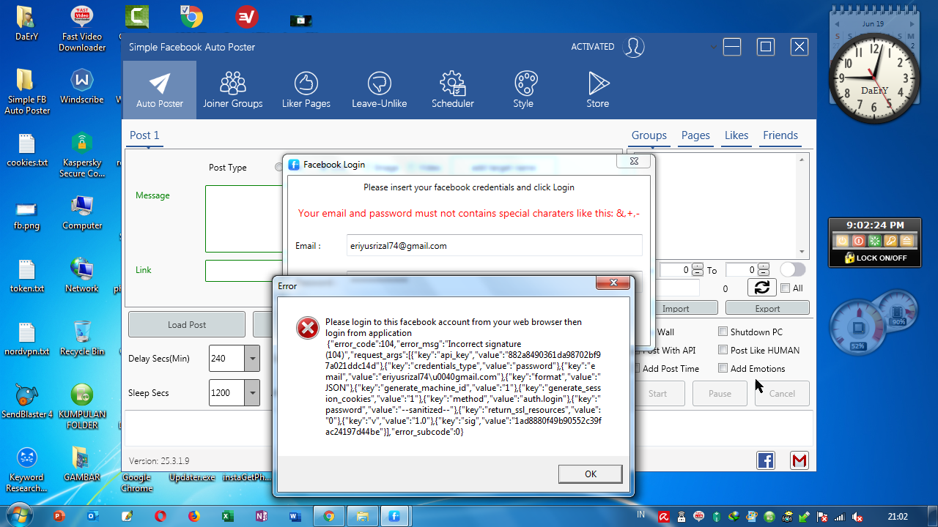Click the red M mail icon in footer
This screenshot has height=527, width=938.
[799, 460]
